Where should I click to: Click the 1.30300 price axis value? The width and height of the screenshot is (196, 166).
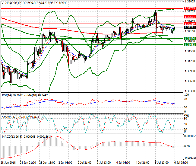190,91
